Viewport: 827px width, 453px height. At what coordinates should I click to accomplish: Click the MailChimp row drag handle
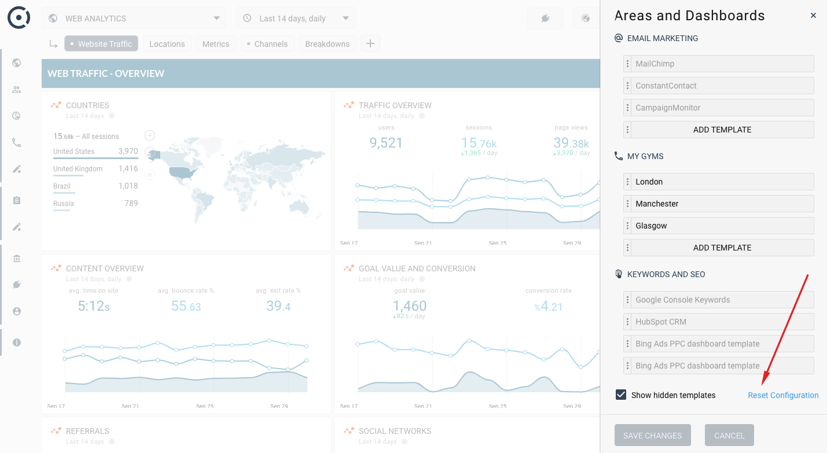pos(627,64)
